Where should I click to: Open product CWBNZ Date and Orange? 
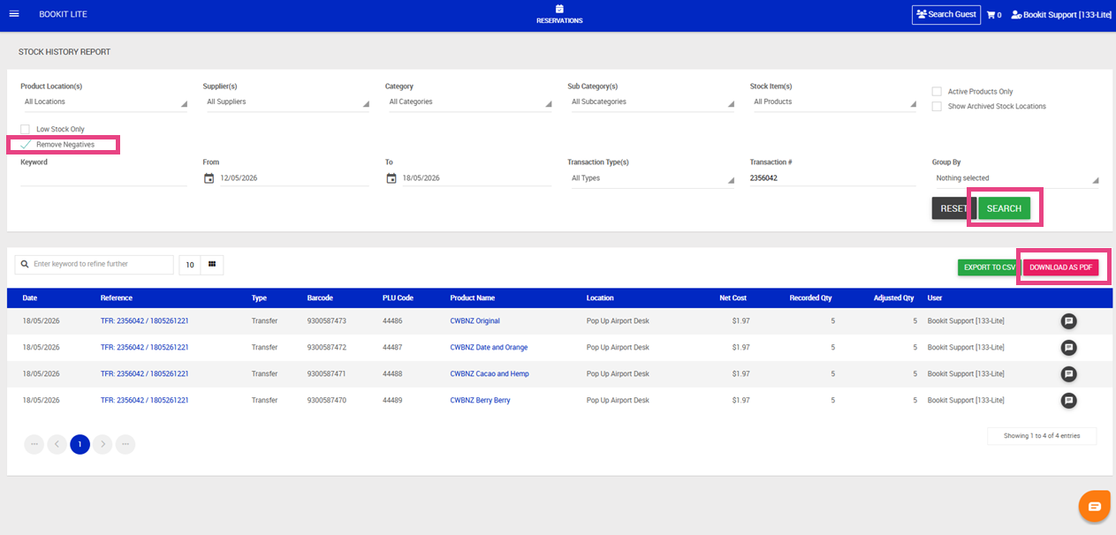click(489, 348)
